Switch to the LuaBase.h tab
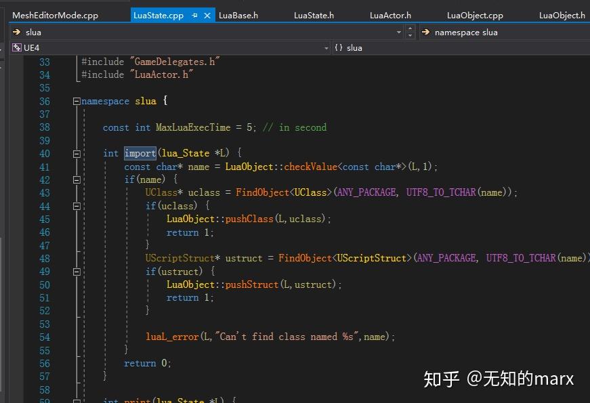Viewport: 590px width, 403px height. click(238, 14)
